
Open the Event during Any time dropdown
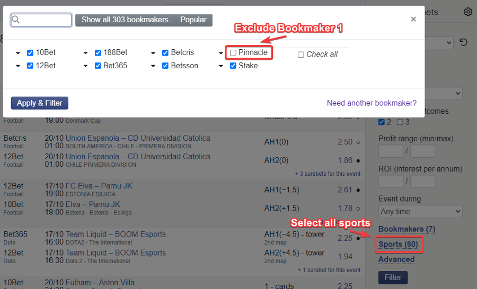(x=420, y=212)
